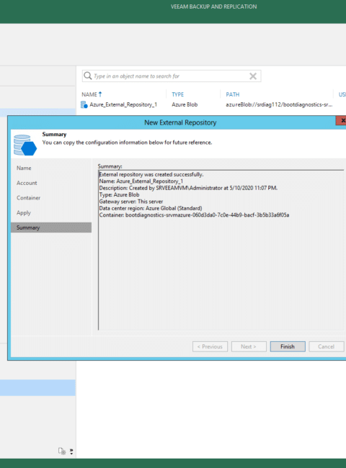Select Azure_External_Repository_1 in the list
This screenshot has width=346, height=468.
[x=123, y=105]
